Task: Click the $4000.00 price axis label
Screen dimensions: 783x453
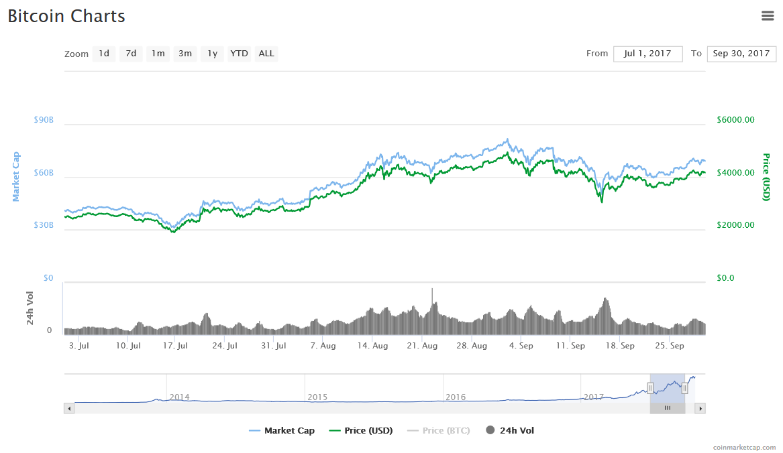Action: click(x=735, y=173)
